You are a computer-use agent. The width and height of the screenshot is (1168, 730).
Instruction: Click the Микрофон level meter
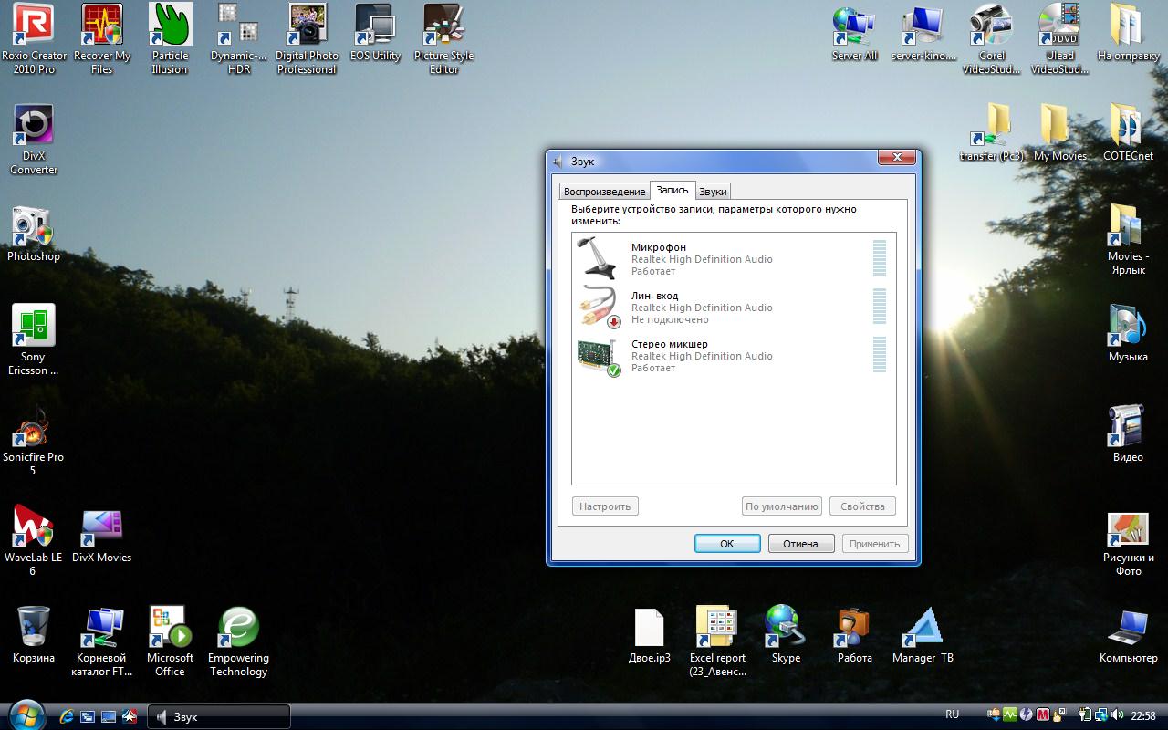(x=880, y=258)
